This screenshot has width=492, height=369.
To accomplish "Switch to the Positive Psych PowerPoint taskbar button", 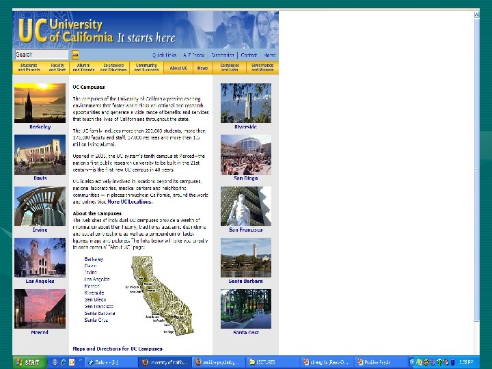I will click(x=381, y=362).
